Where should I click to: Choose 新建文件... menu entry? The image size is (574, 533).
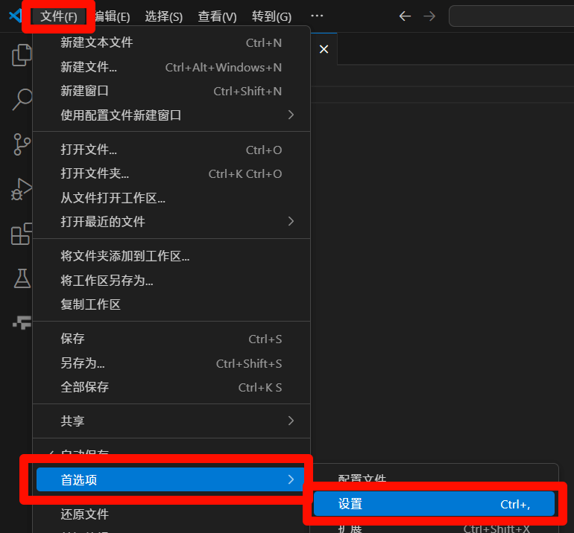pyautogui.click(x=171, y=67)
